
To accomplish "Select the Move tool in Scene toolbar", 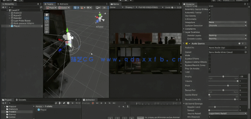I will tap(47, 18).
